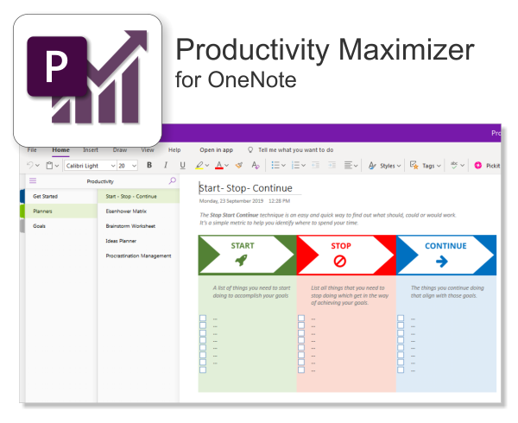Expand the numbering style dropdown
The image size is (518, 423).
click(303, 165)
